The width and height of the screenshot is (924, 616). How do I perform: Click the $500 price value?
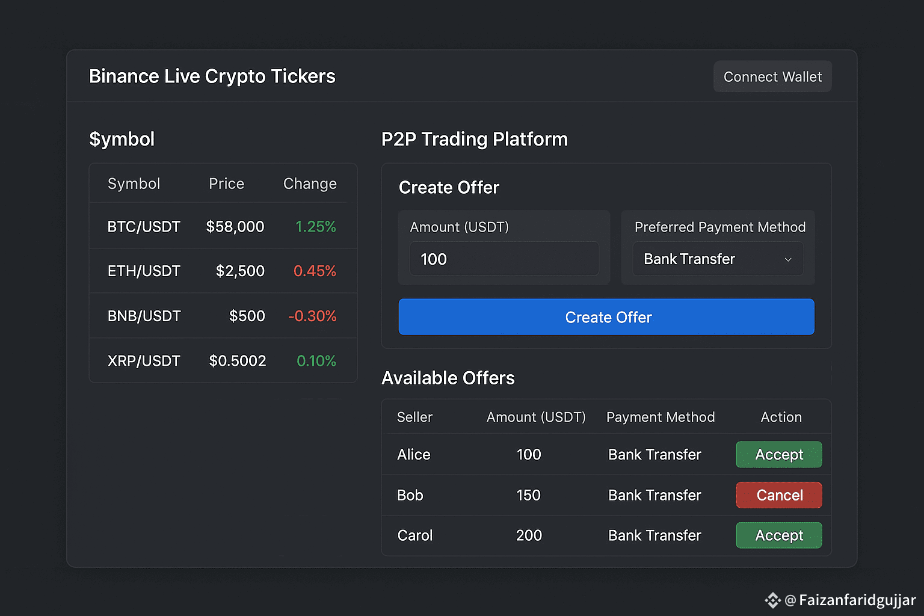tap(247, 316)
